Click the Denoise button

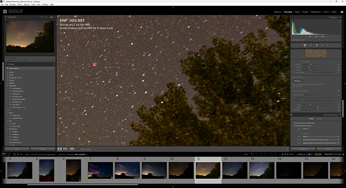tap(298, 81)
